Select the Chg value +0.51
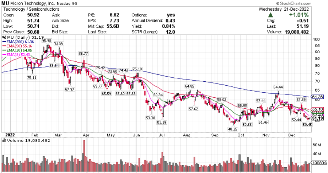The height and width of the screenshot is (173, 328). [303, 21]
